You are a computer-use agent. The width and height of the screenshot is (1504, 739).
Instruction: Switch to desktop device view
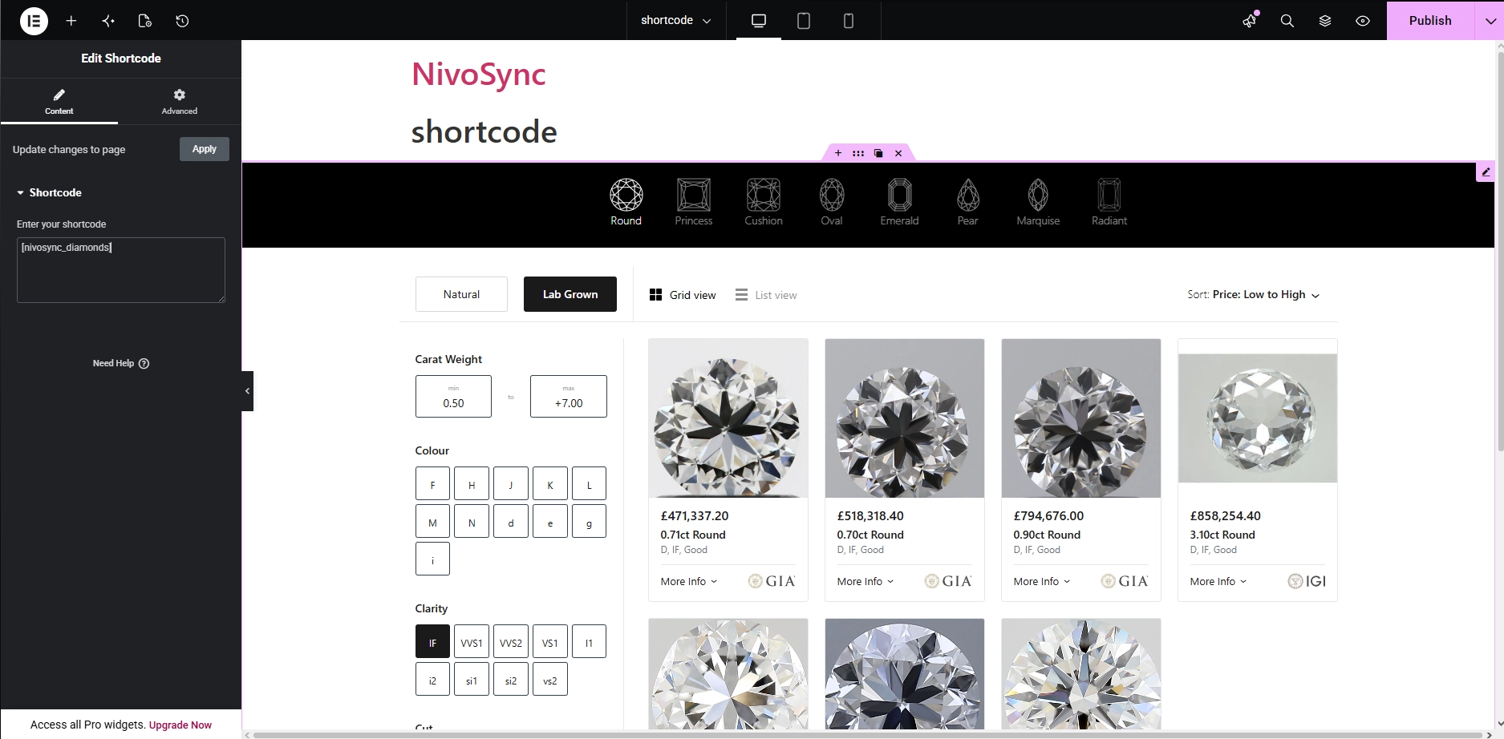pyautogui.click(x=759, y=21)
